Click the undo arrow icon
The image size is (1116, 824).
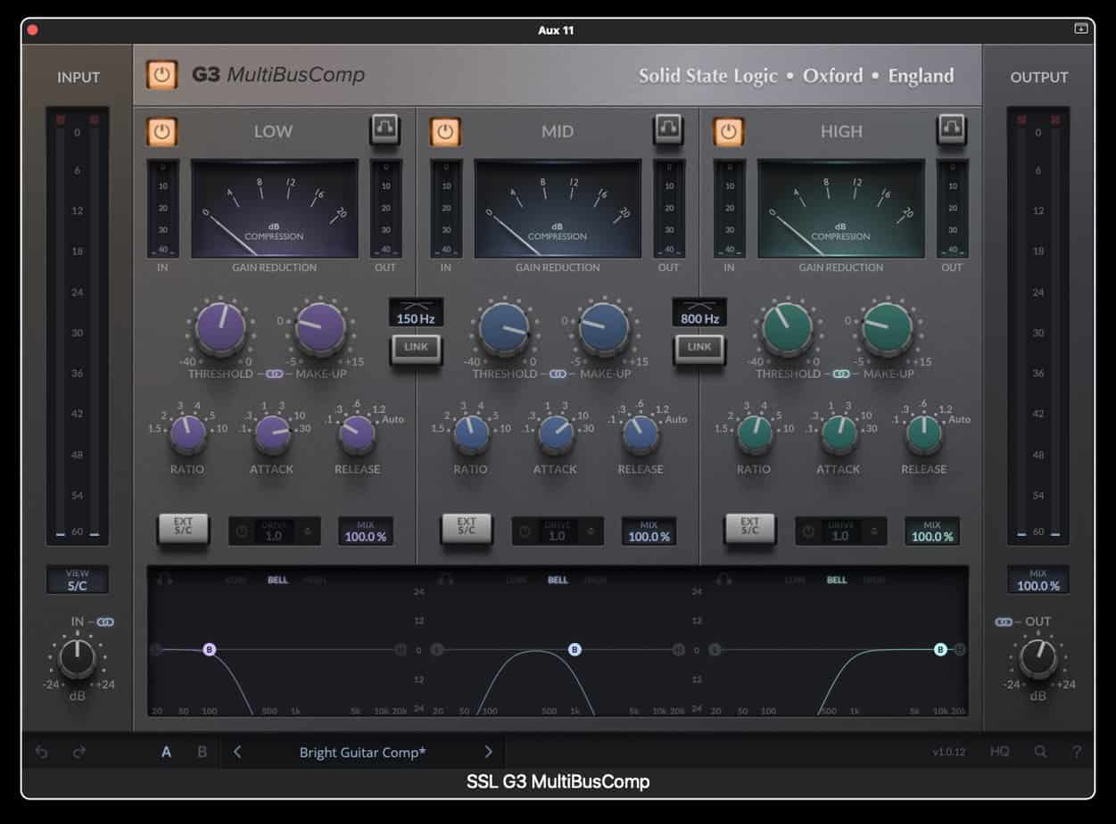click(x=42, y=752)
